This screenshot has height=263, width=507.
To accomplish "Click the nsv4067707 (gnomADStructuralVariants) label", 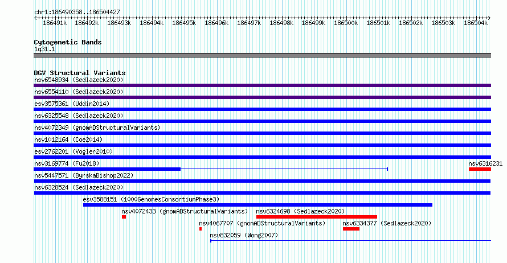I will click(x=262, y=223).
